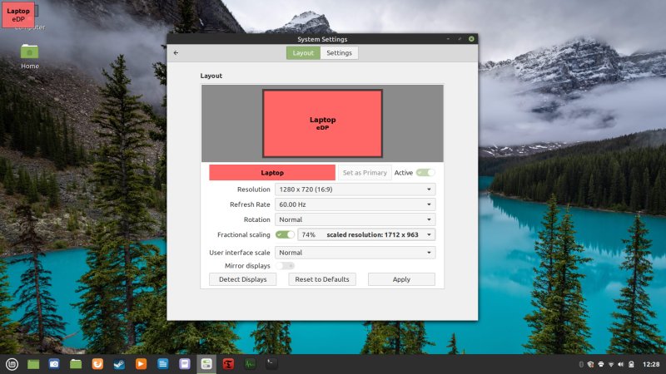Click the Detect Displays button
Screen dimensions: 666x374
(242, 279)
